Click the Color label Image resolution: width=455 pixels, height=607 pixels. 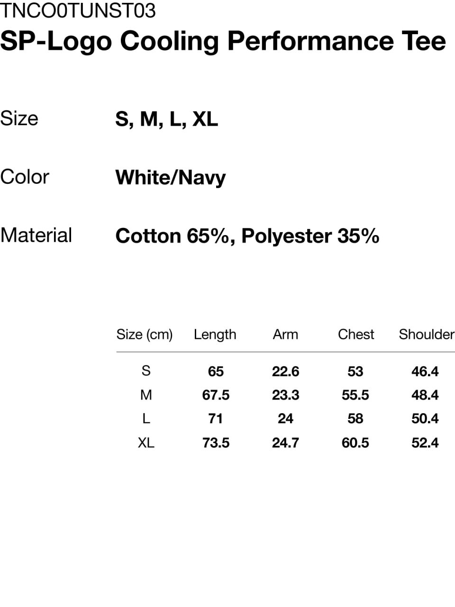(x=25, y=177)
